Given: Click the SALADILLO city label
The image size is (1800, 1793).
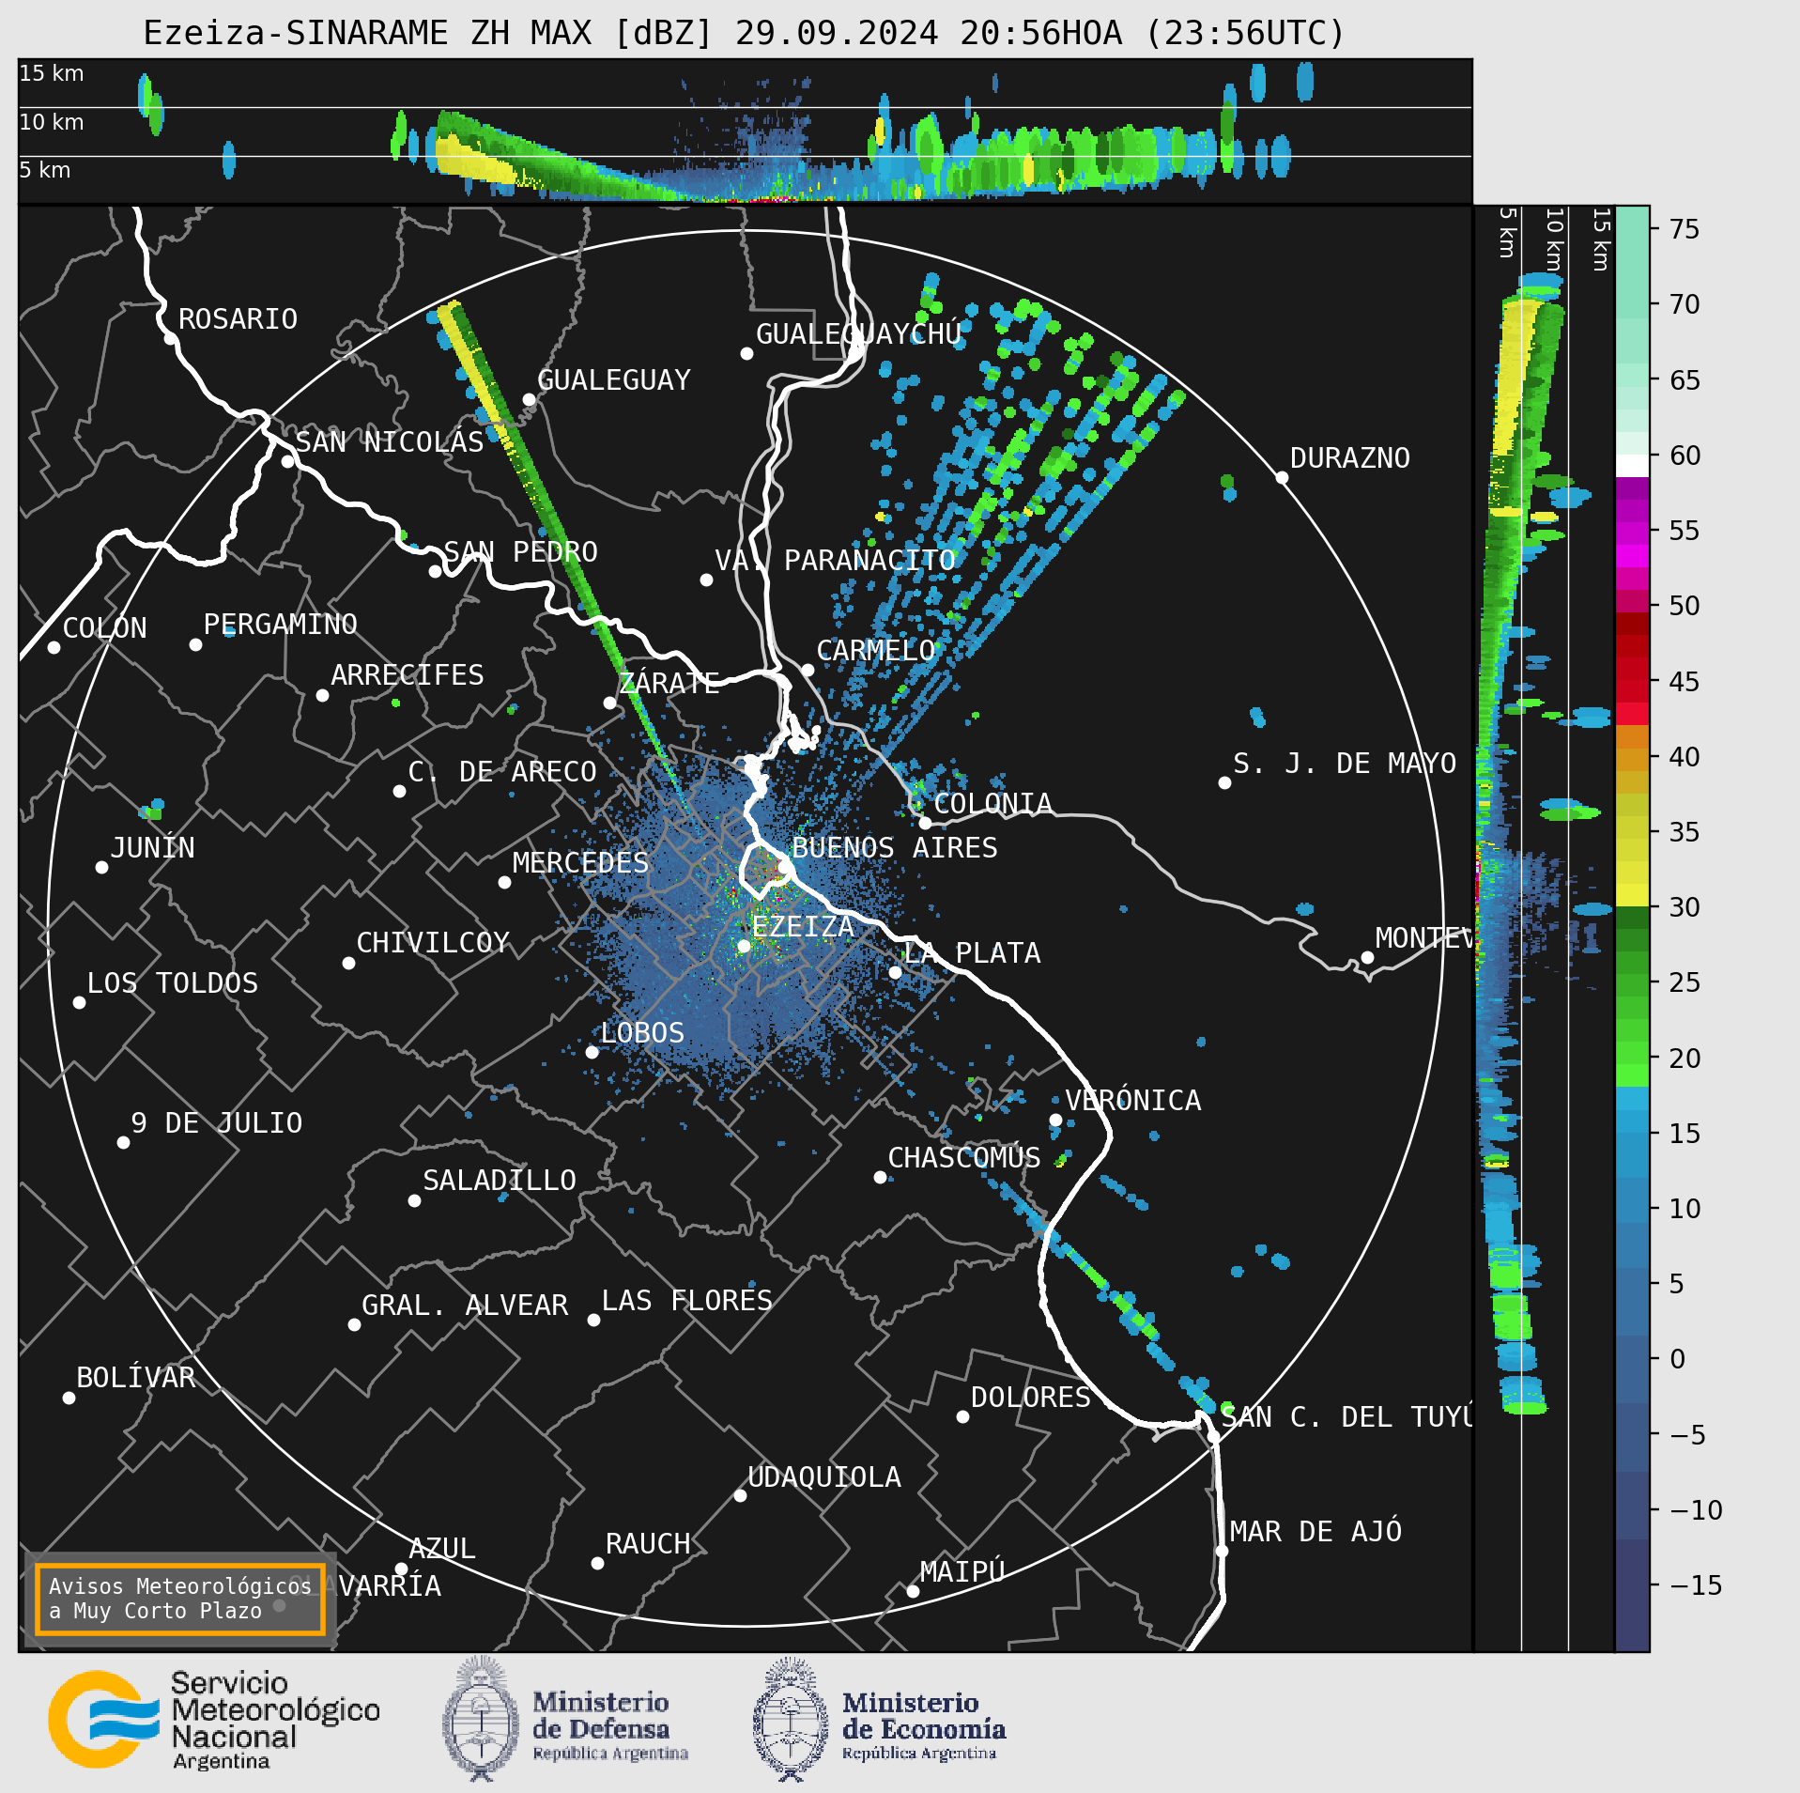Looking at the screenshot, I should click(x=499, y=1180).
